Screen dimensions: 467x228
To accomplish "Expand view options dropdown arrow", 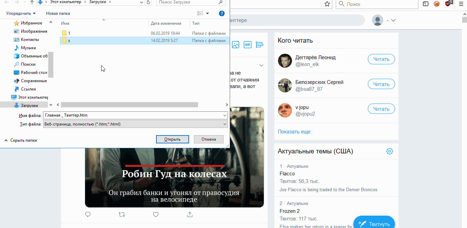I will (207, 13).
